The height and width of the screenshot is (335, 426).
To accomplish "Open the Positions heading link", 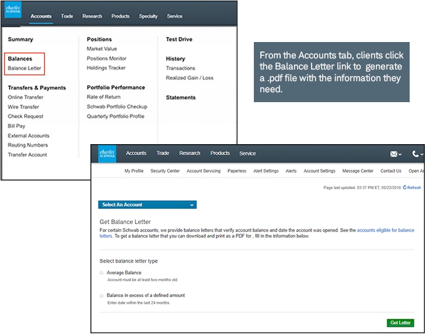I will pyautogui.click(x=99, y=40).
